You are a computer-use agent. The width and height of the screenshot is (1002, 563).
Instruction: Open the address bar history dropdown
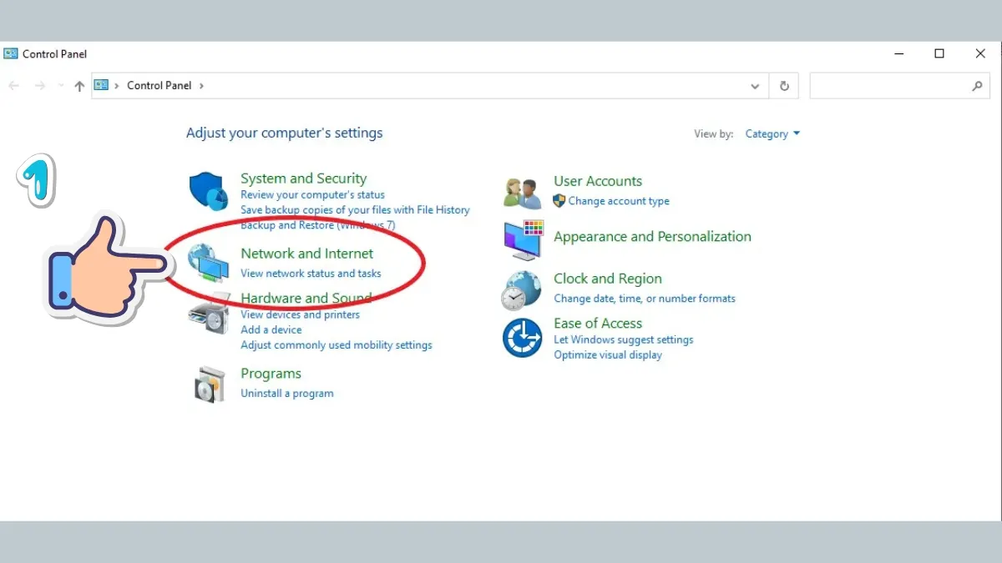coord(755,86)
